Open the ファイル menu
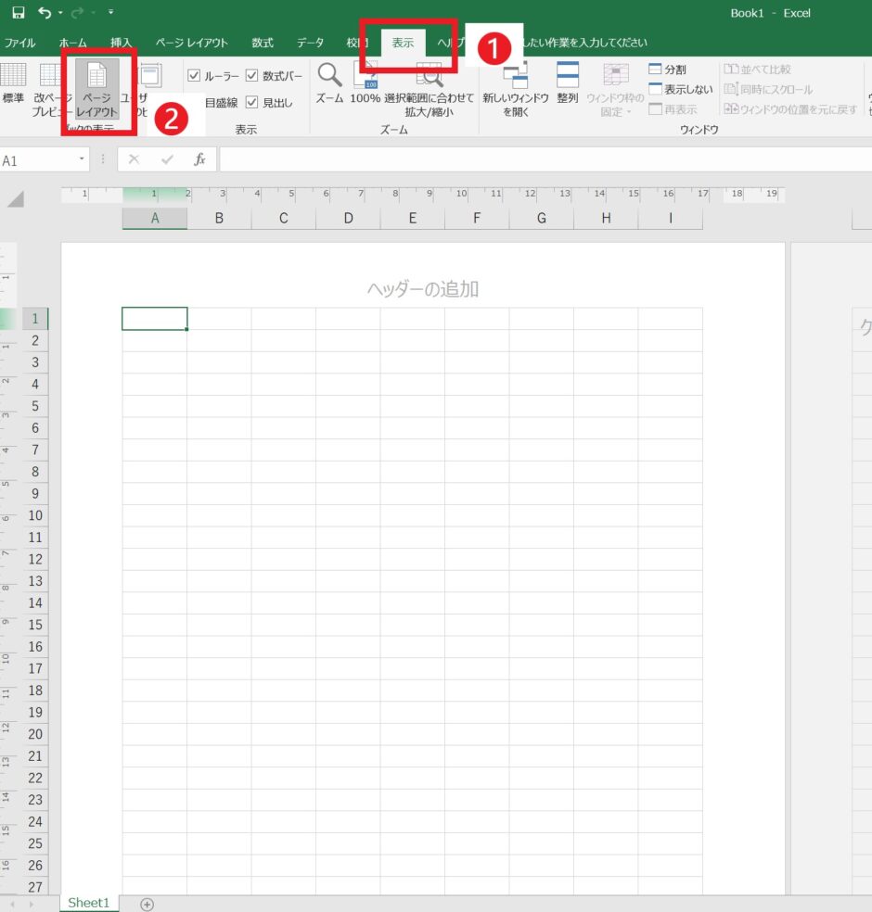Image resolution: width=872 pixels, height=912 pixels. (x=20, y=42)
